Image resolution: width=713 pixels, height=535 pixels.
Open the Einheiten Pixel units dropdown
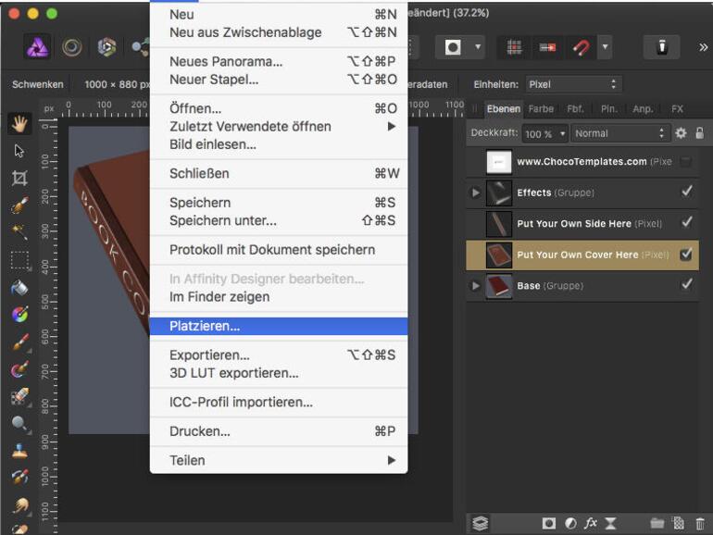point(572,84)
